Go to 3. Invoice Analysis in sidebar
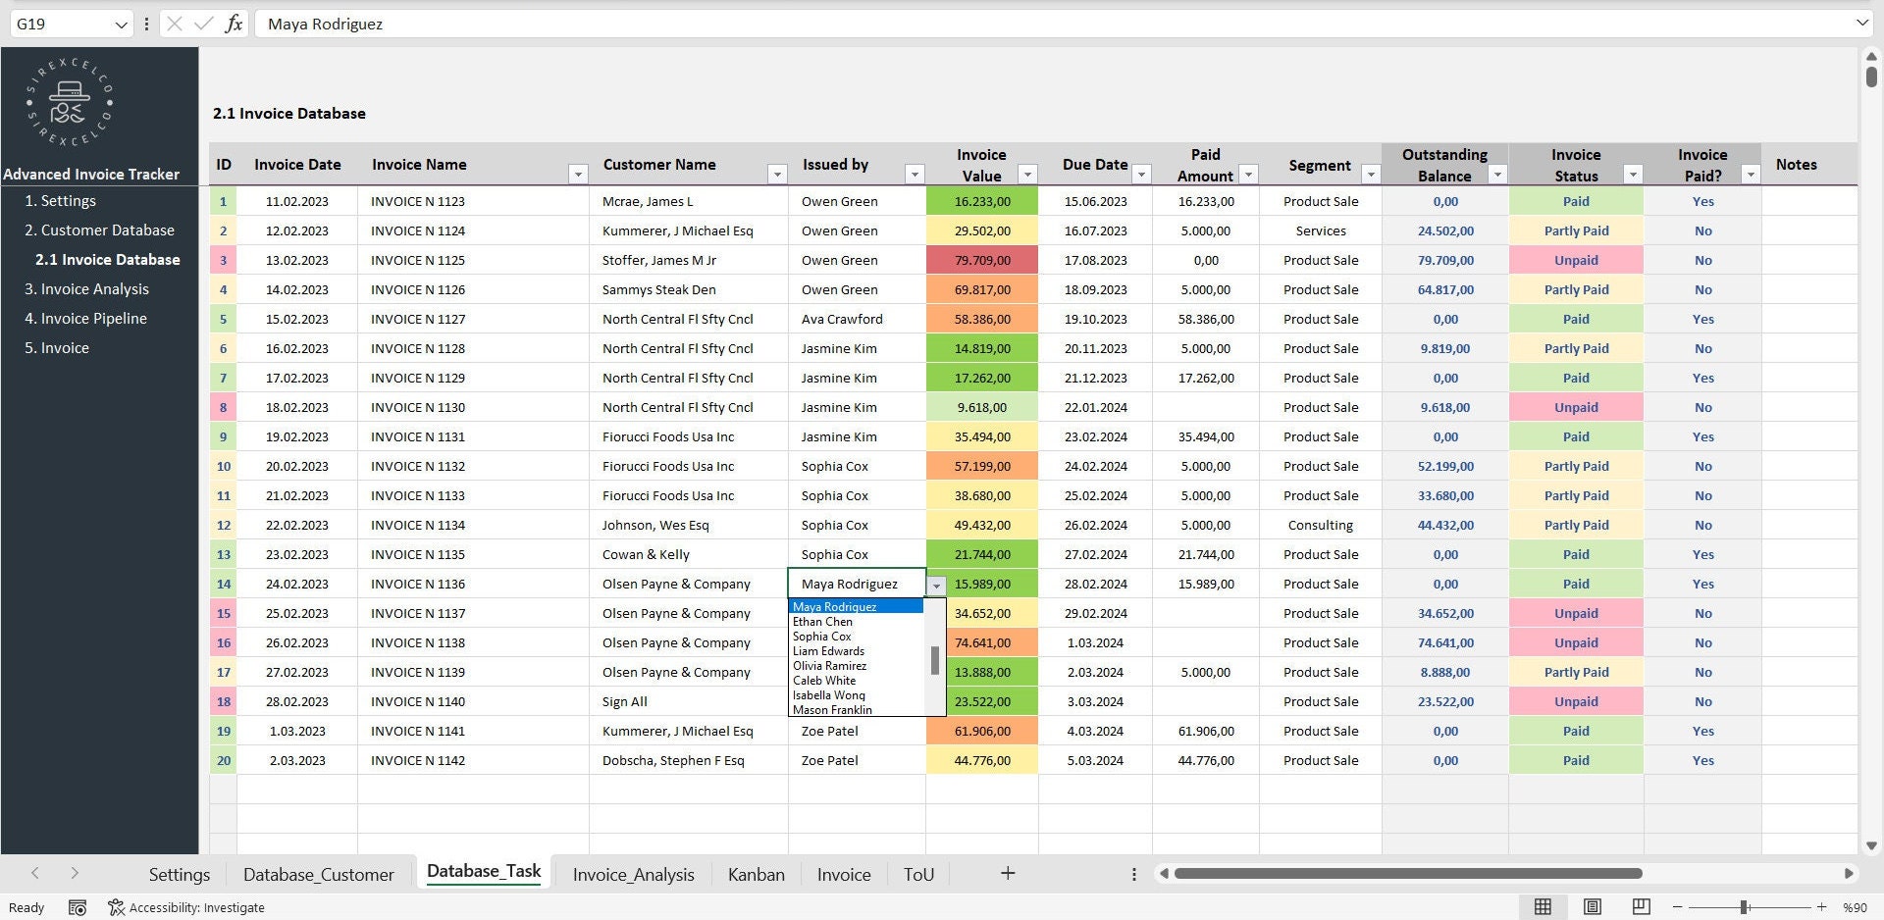The width and height of the screenshot is (1884, 920). click(87, 288)
